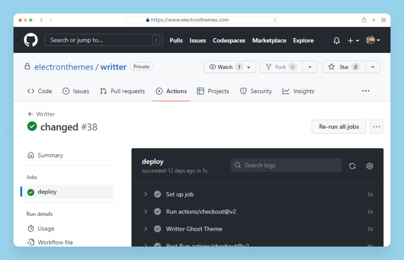This screenshot has height=260, width=404.
Task: Open the plus create-new menu
Action: click(x=353, y=40)
